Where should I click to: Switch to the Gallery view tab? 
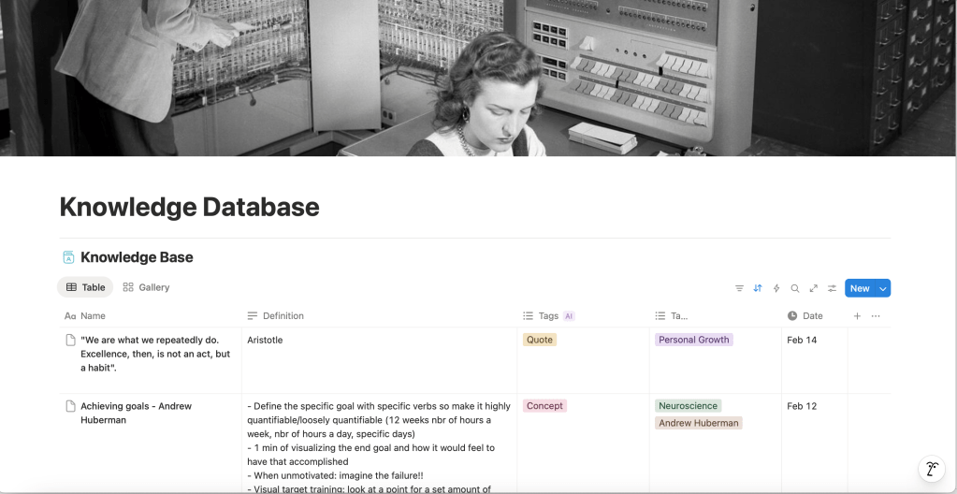[x=147, y=287]
